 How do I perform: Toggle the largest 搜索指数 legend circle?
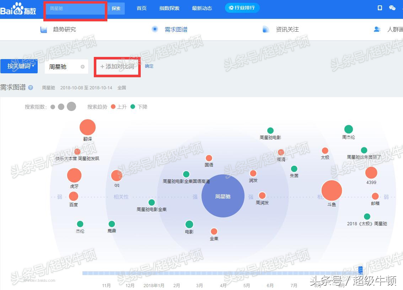[x=71, y=107]
